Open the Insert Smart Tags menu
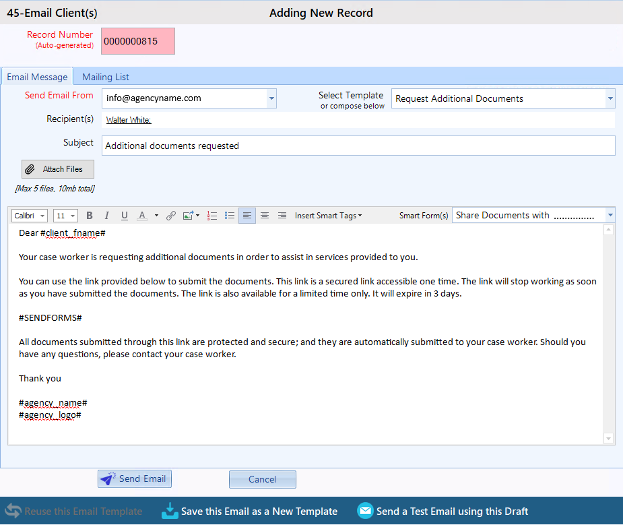This screenshot has height=525, width=623. click(x=328, y=216)
